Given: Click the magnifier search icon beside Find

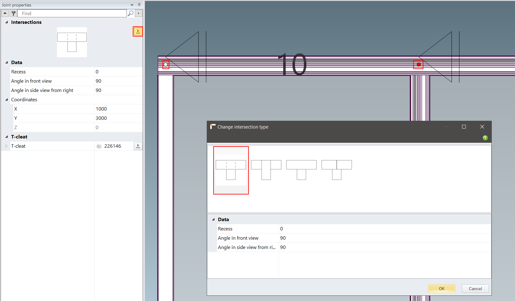Looking at the screenshot, I should 131,13.
